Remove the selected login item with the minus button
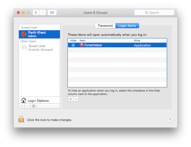This screenshot has width=191, height=147. coord(76,99)
